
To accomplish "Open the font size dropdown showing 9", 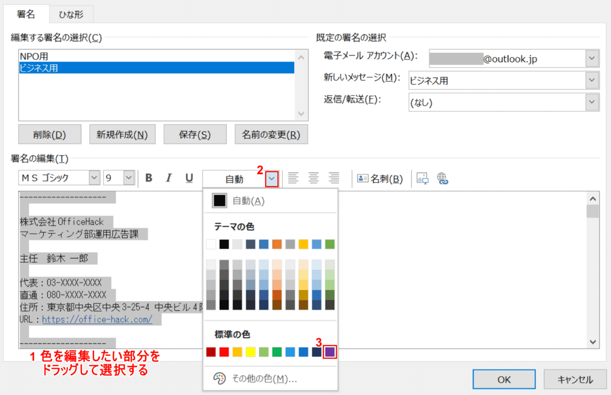I will click(x=129, y=178).
